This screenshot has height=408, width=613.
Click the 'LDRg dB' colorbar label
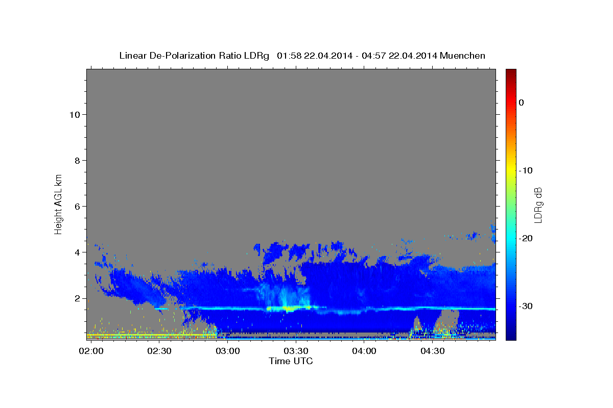coord(538,205)
